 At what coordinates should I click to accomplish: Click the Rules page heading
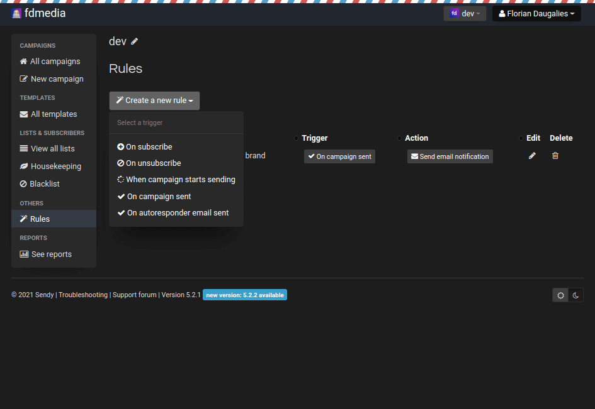click(x=125, y=68)
